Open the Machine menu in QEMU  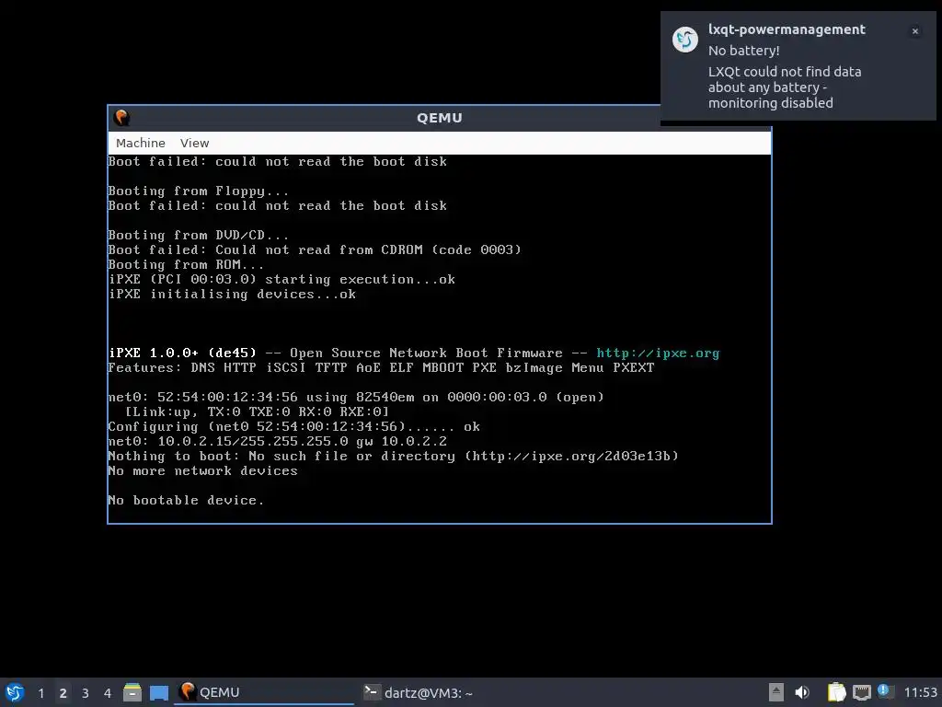point(140,143)
